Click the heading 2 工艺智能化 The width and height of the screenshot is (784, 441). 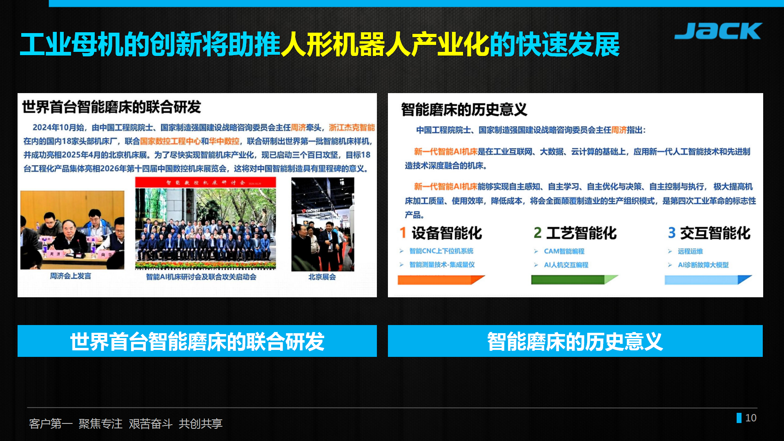pyautogui.click(x=575, y=233)
